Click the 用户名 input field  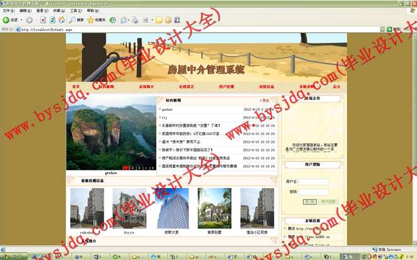tap(313, 182)
